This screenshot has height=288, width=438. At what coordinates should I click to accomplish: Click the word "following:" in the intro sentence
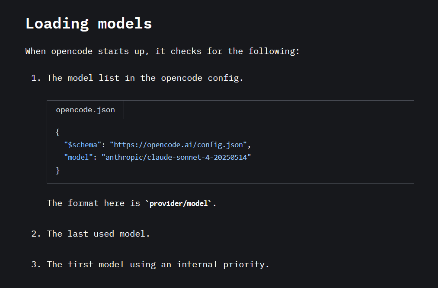coord(274,51)
